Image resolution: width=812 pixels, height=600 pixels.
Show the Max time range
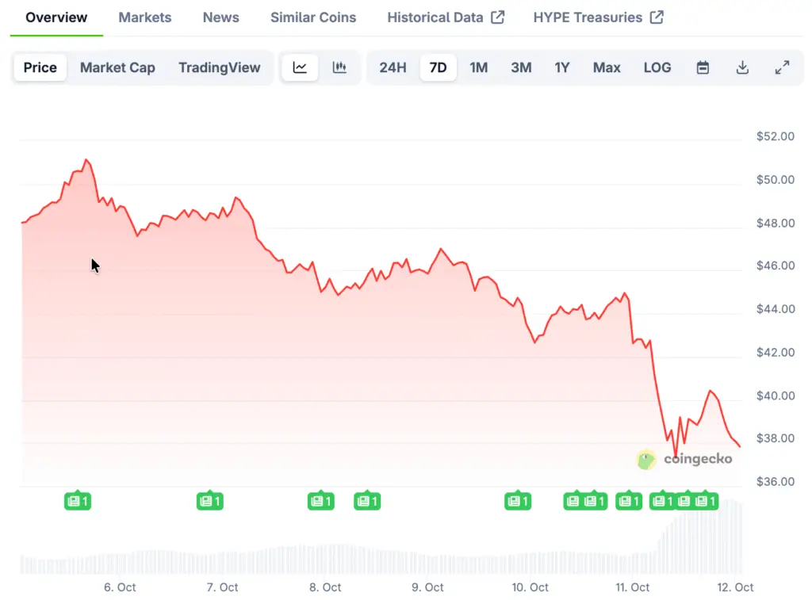[x=607, y=67]
